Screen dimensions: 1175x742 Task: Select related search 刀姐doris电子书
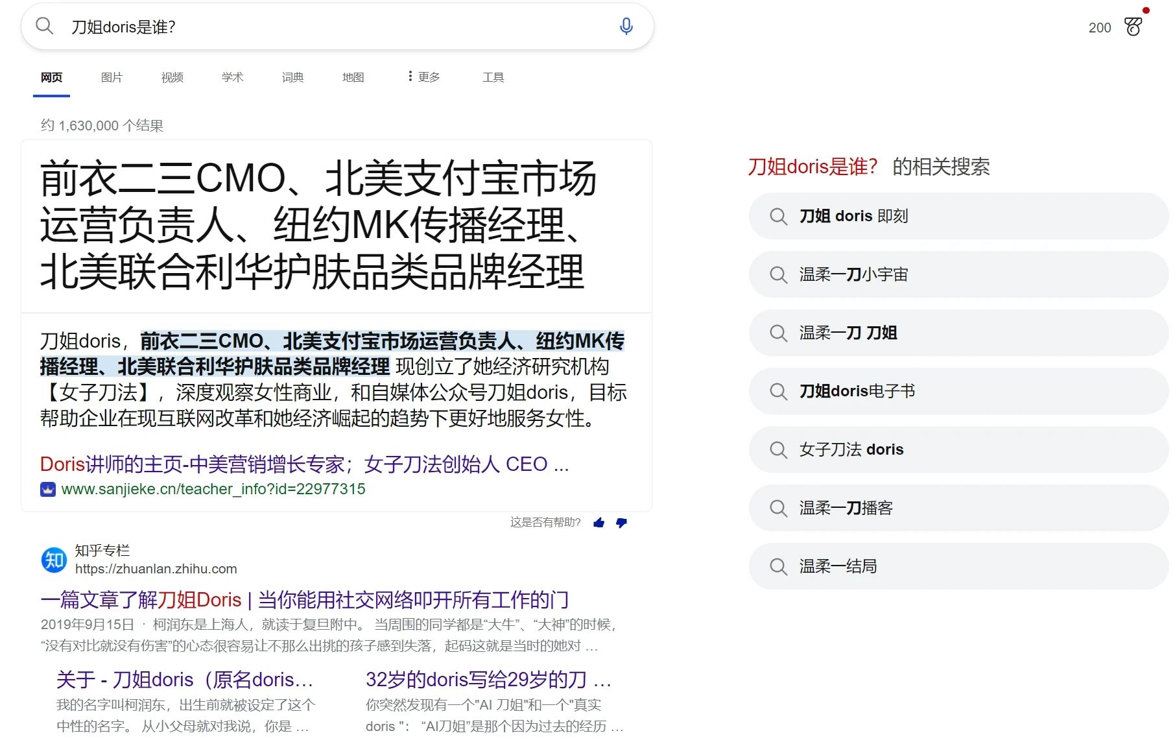click(857, 391)
